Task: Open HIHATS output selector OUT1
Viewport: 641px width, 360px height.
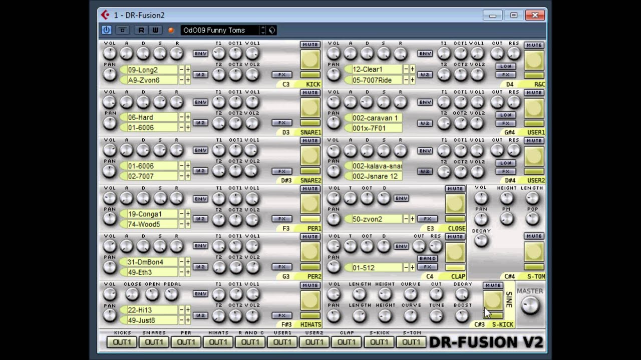Action: (218, 342)
